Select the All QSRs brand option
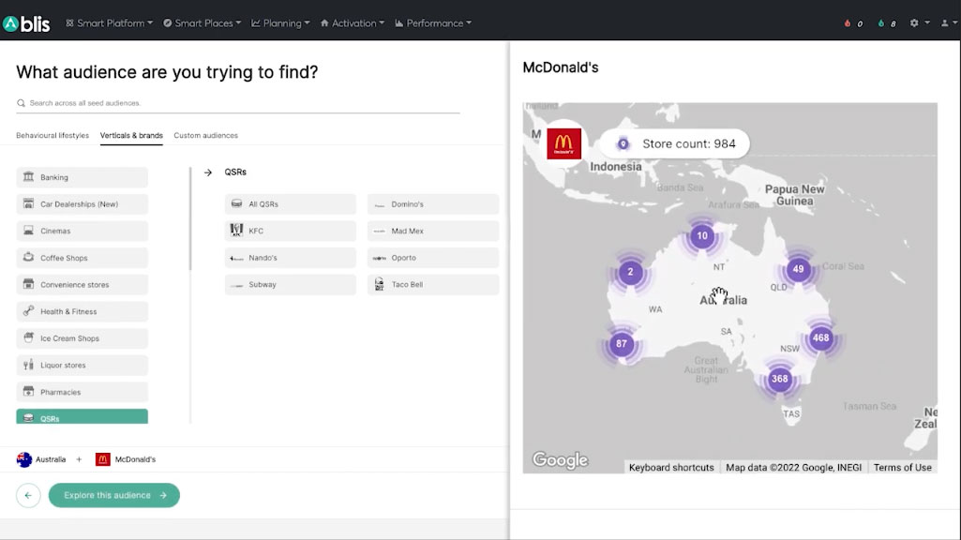961x540 pixels. pyautogui.click(x=291, y=204)
